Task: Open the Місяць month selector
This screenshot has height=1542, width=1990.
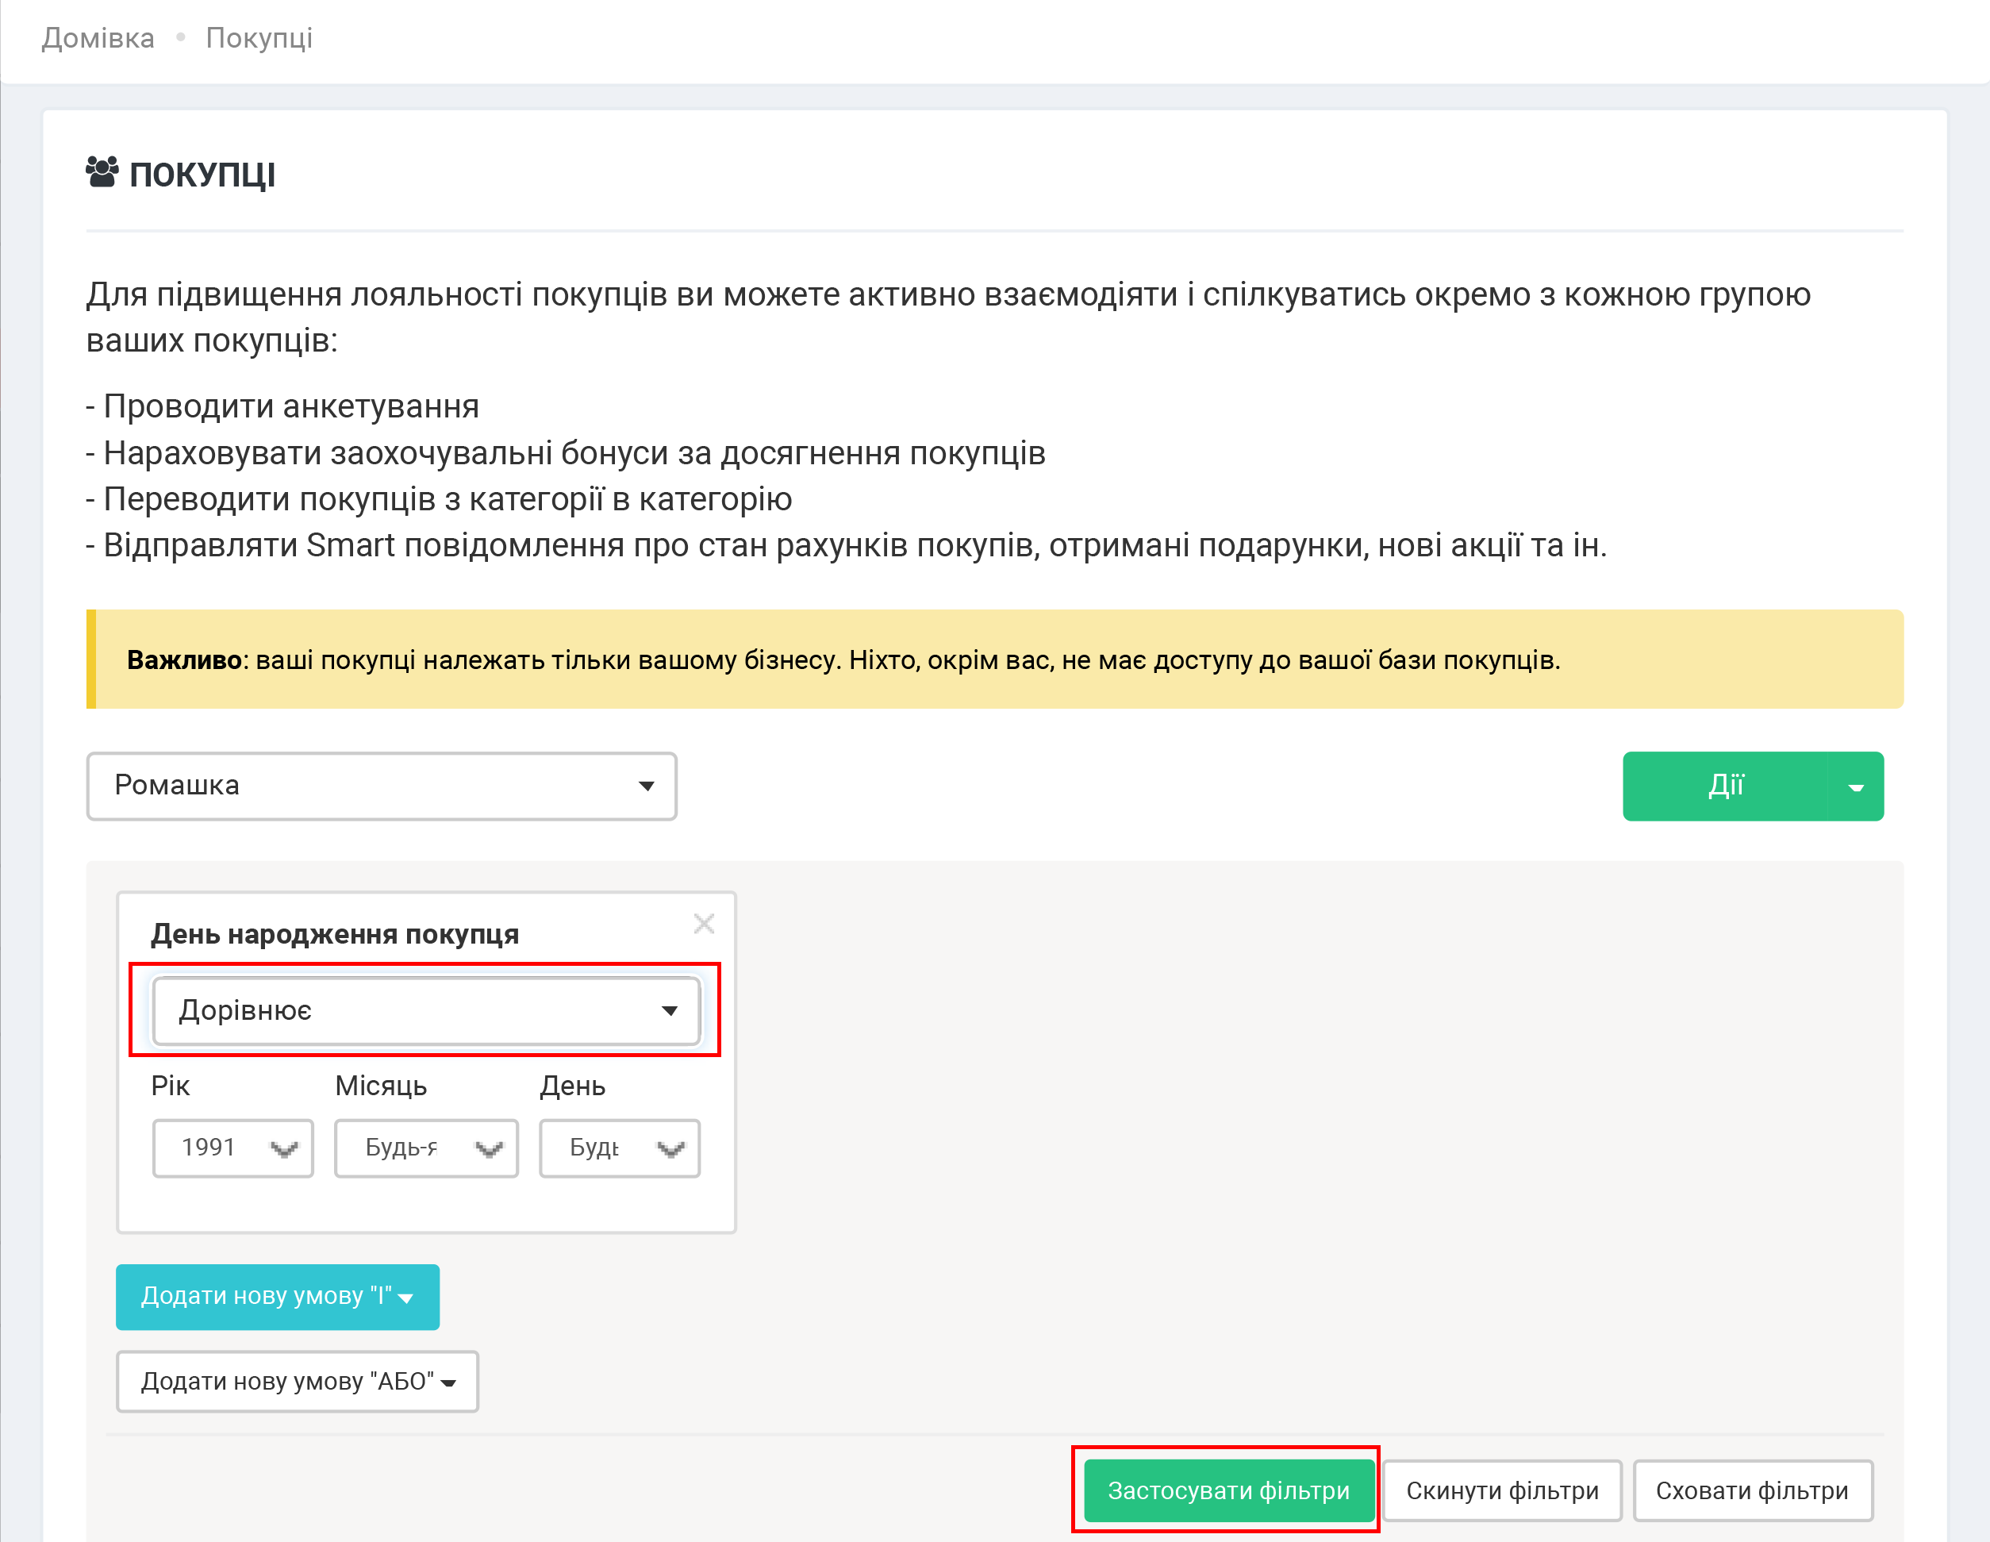Action: point(425,1148)
